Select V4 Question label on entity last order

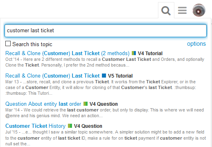pyautogui.click(x=104, y=104)
